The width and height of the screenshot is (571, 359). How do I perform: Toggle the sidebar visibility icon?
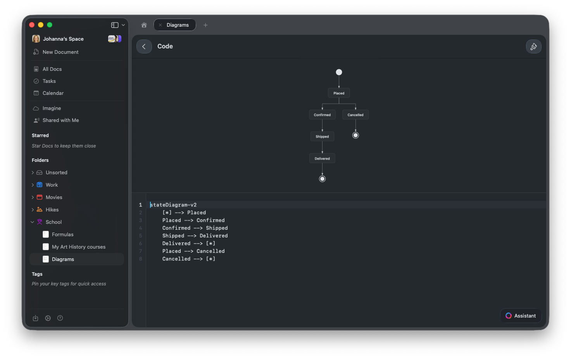[x=115, y=24]
